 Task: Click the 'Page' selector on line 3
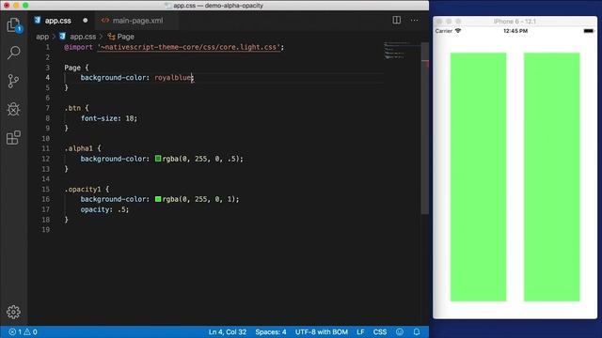tap(72, 68)
